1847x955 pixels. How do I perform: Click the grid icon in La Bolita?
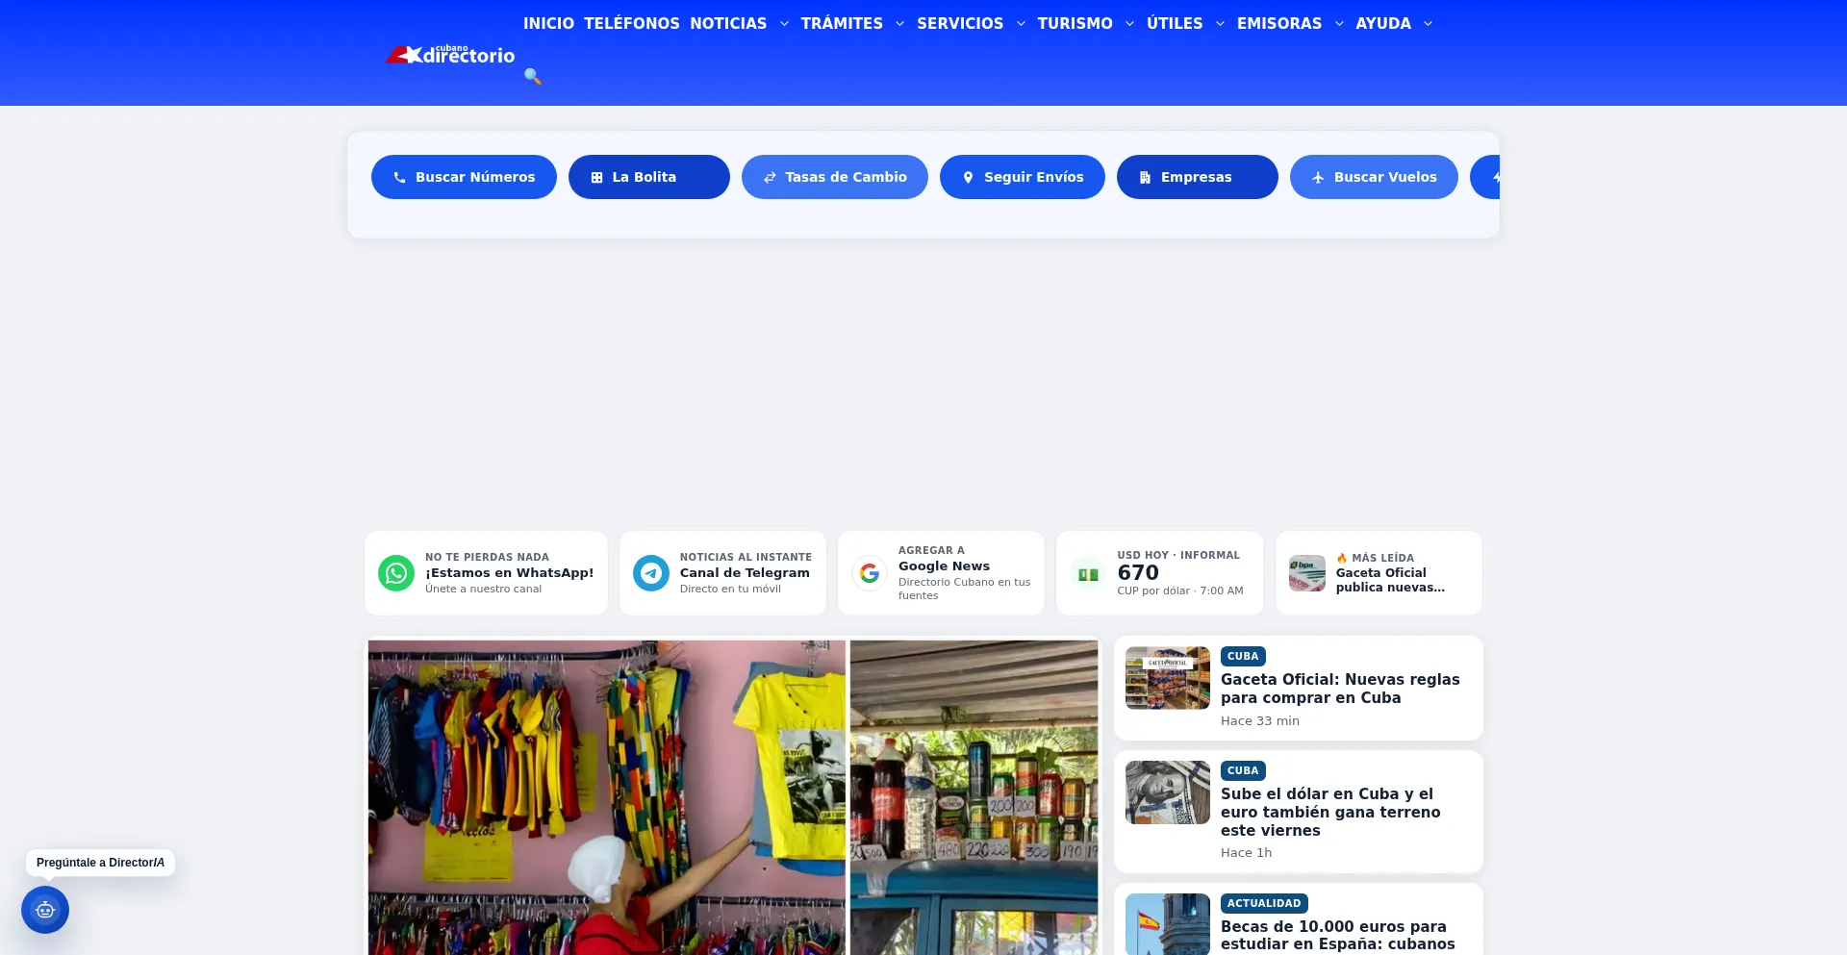(x=596, y=178)
